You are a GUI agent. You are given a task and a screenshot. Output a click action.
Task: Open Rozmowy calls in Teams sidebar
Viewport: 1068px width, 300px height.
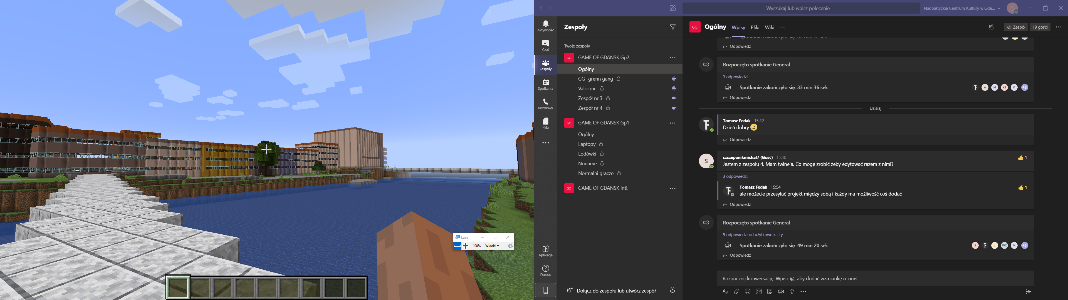tap(546, 104)
